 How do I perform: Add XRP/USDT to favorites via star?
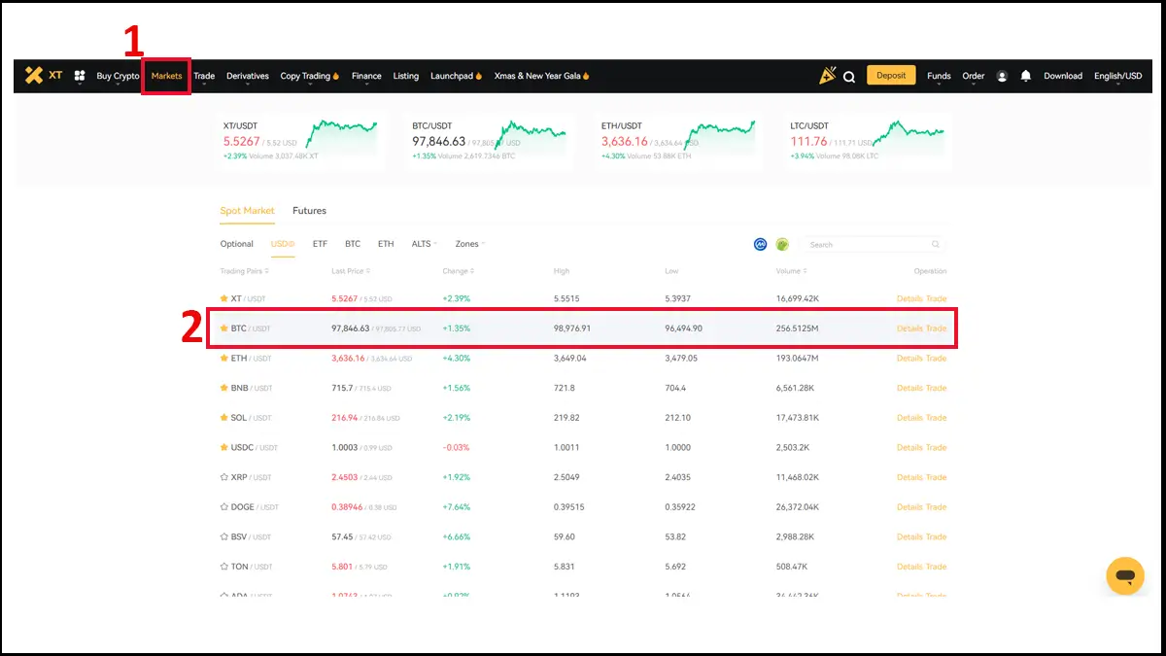tap(224, 477)
